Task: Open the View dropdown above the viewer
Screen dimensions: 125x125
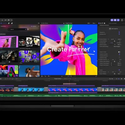Action: coord(94,23)
